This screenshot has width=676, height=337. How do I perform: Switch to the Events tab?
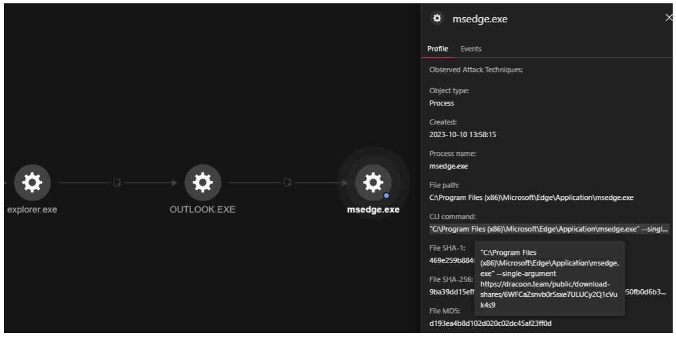[x=471, y=49]
